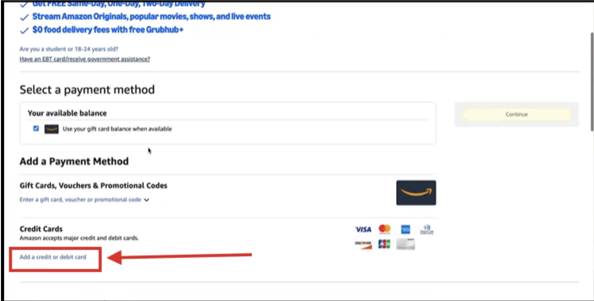Click the Diners Club logo

pos(427,230)
